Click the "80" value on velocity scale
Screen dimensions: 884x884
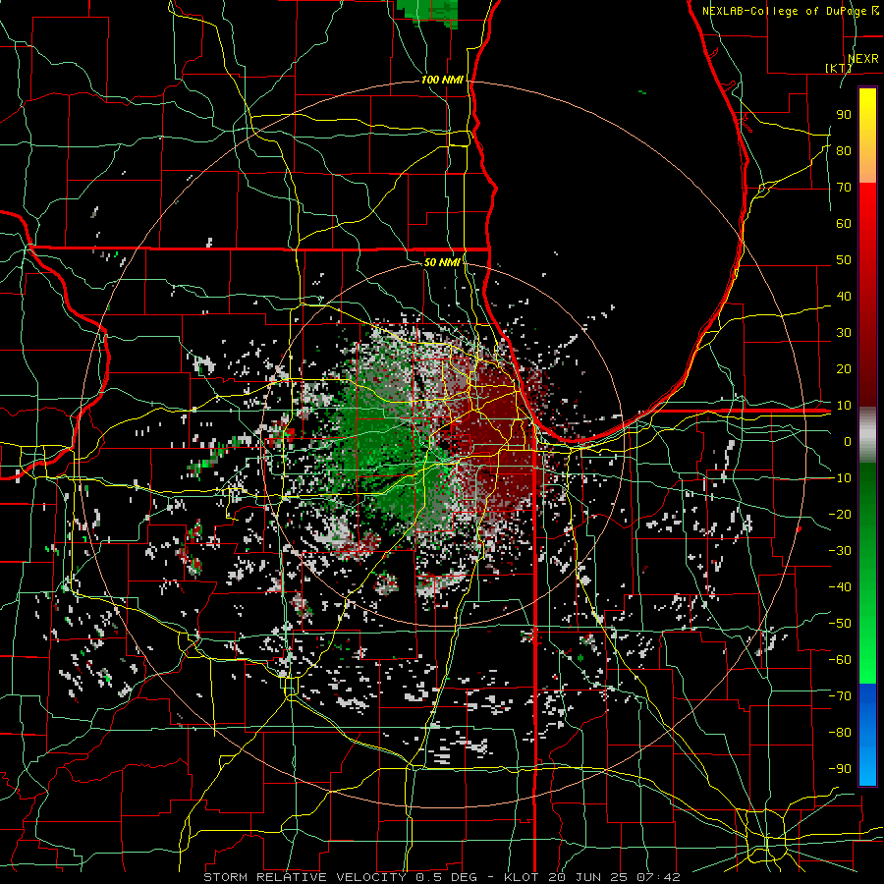point(844,150)
